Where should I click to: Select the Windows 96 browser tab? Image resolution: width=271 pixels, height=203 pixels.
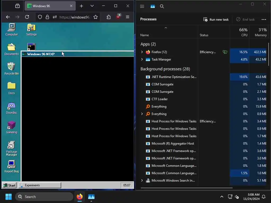50,6
